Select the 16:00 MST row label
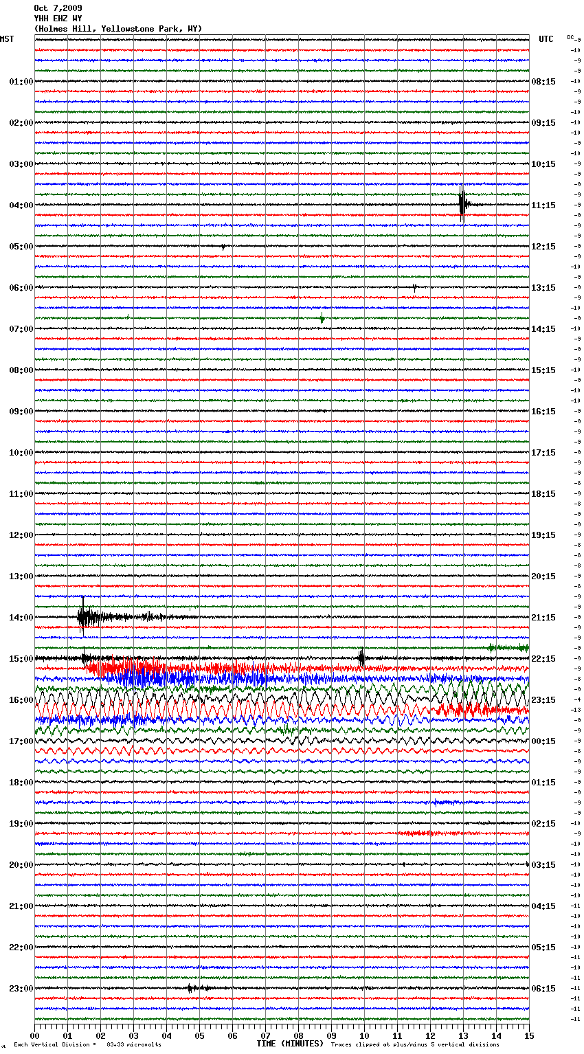The height and width of the screenshot is (1054, 584). 21,700
